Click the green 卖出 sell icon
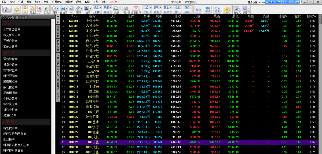This screenshot has width=322, height=154. pyautogui.click(x=46, y=9)
